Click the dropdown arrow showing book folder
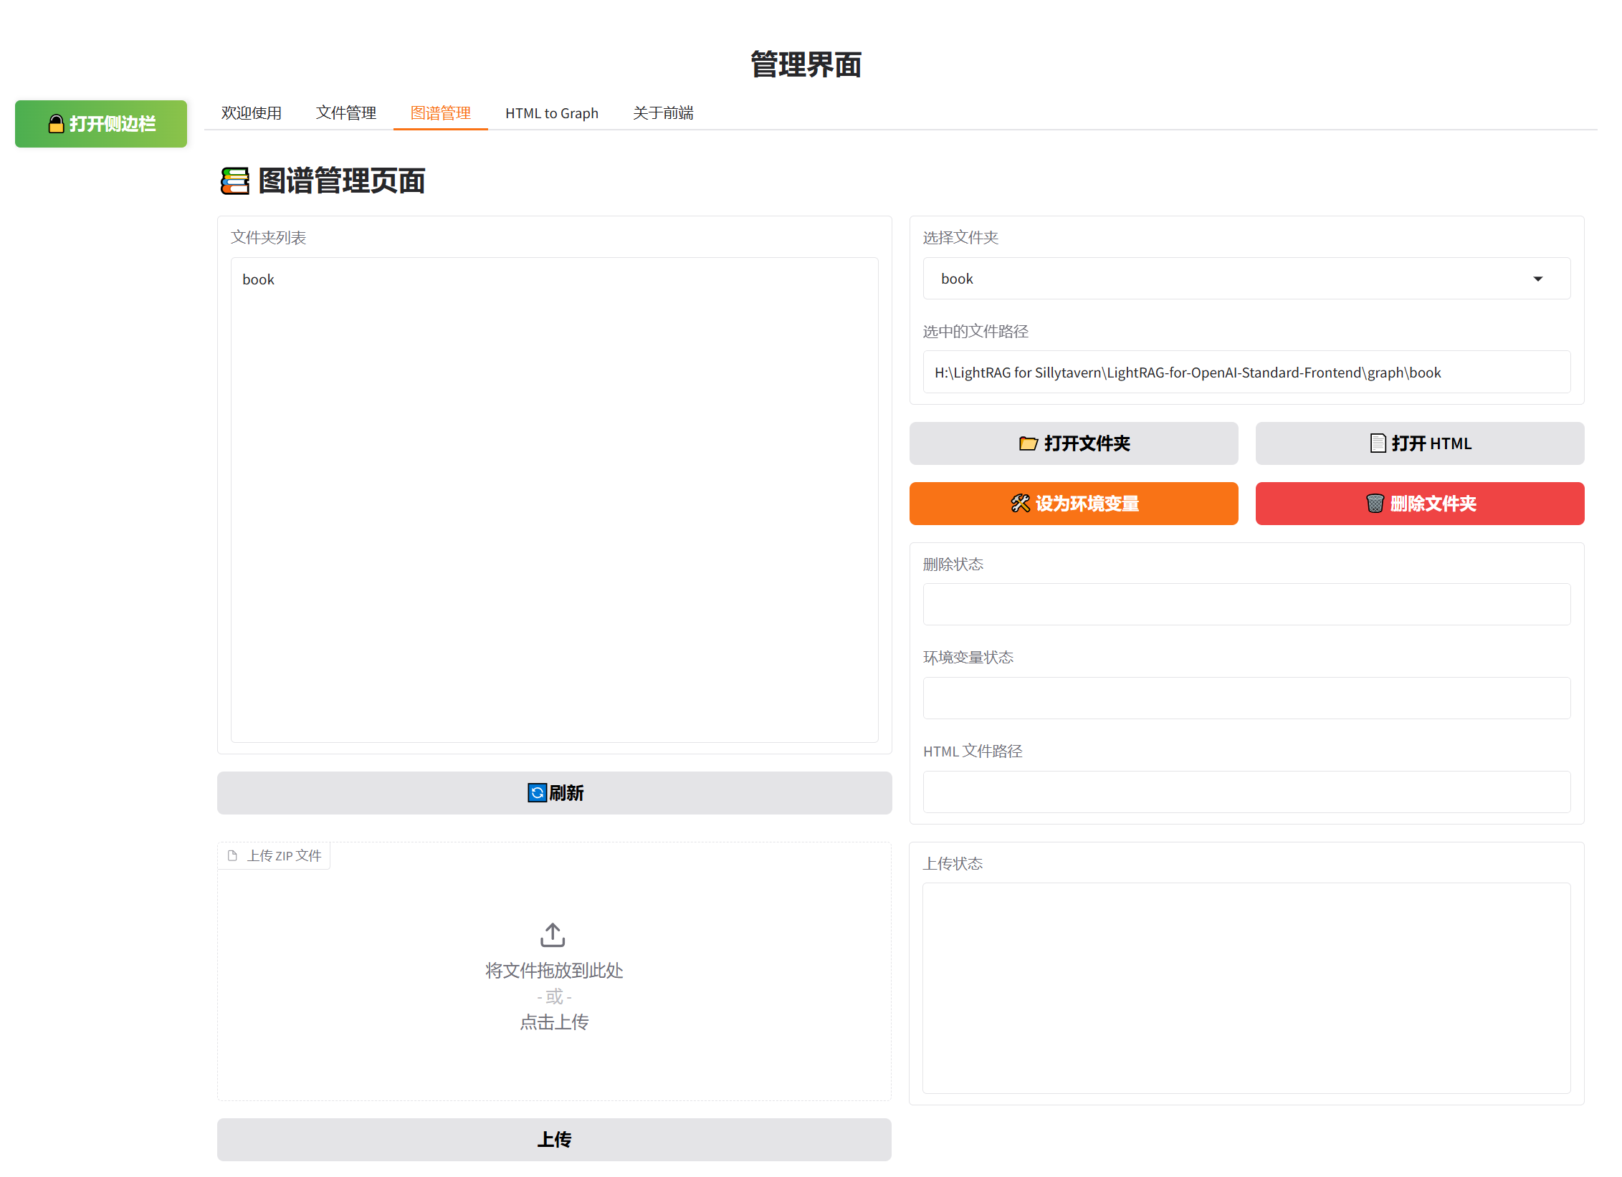Viewport: 1622px width, 1177px height. point(1538,278)
